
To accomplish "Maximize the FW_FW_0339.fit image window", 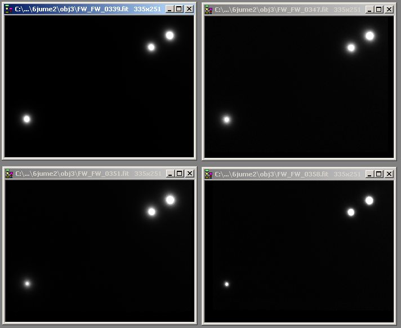I will click(179, 10).
